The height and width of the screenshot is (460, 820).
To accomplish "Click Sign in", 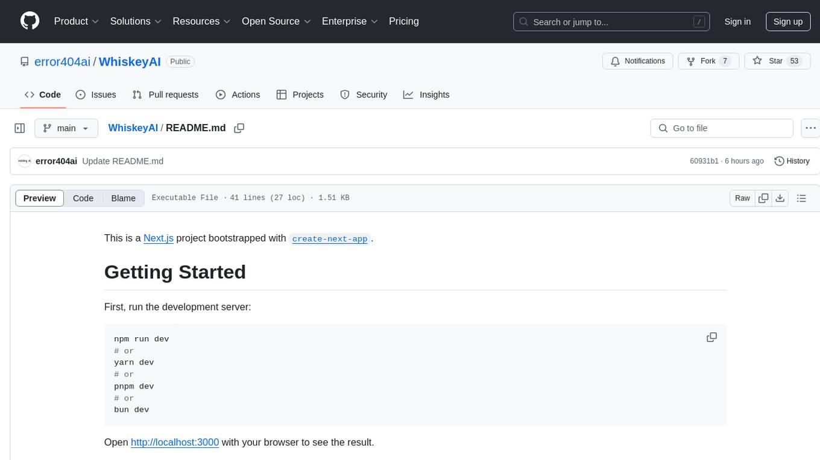I will (x=737, y=22).
